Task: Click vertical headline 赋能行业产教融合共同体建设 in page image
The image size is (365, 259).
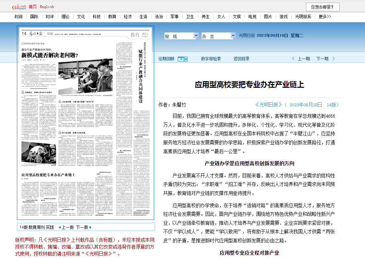Action: coord(141,76)
